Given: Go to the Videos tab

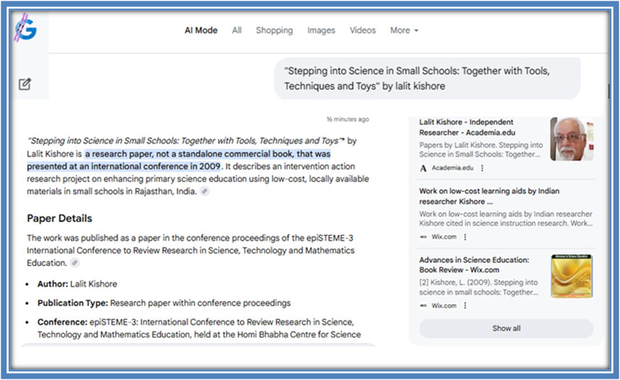Looking at the screenshot, I should (x=363, y=30).
